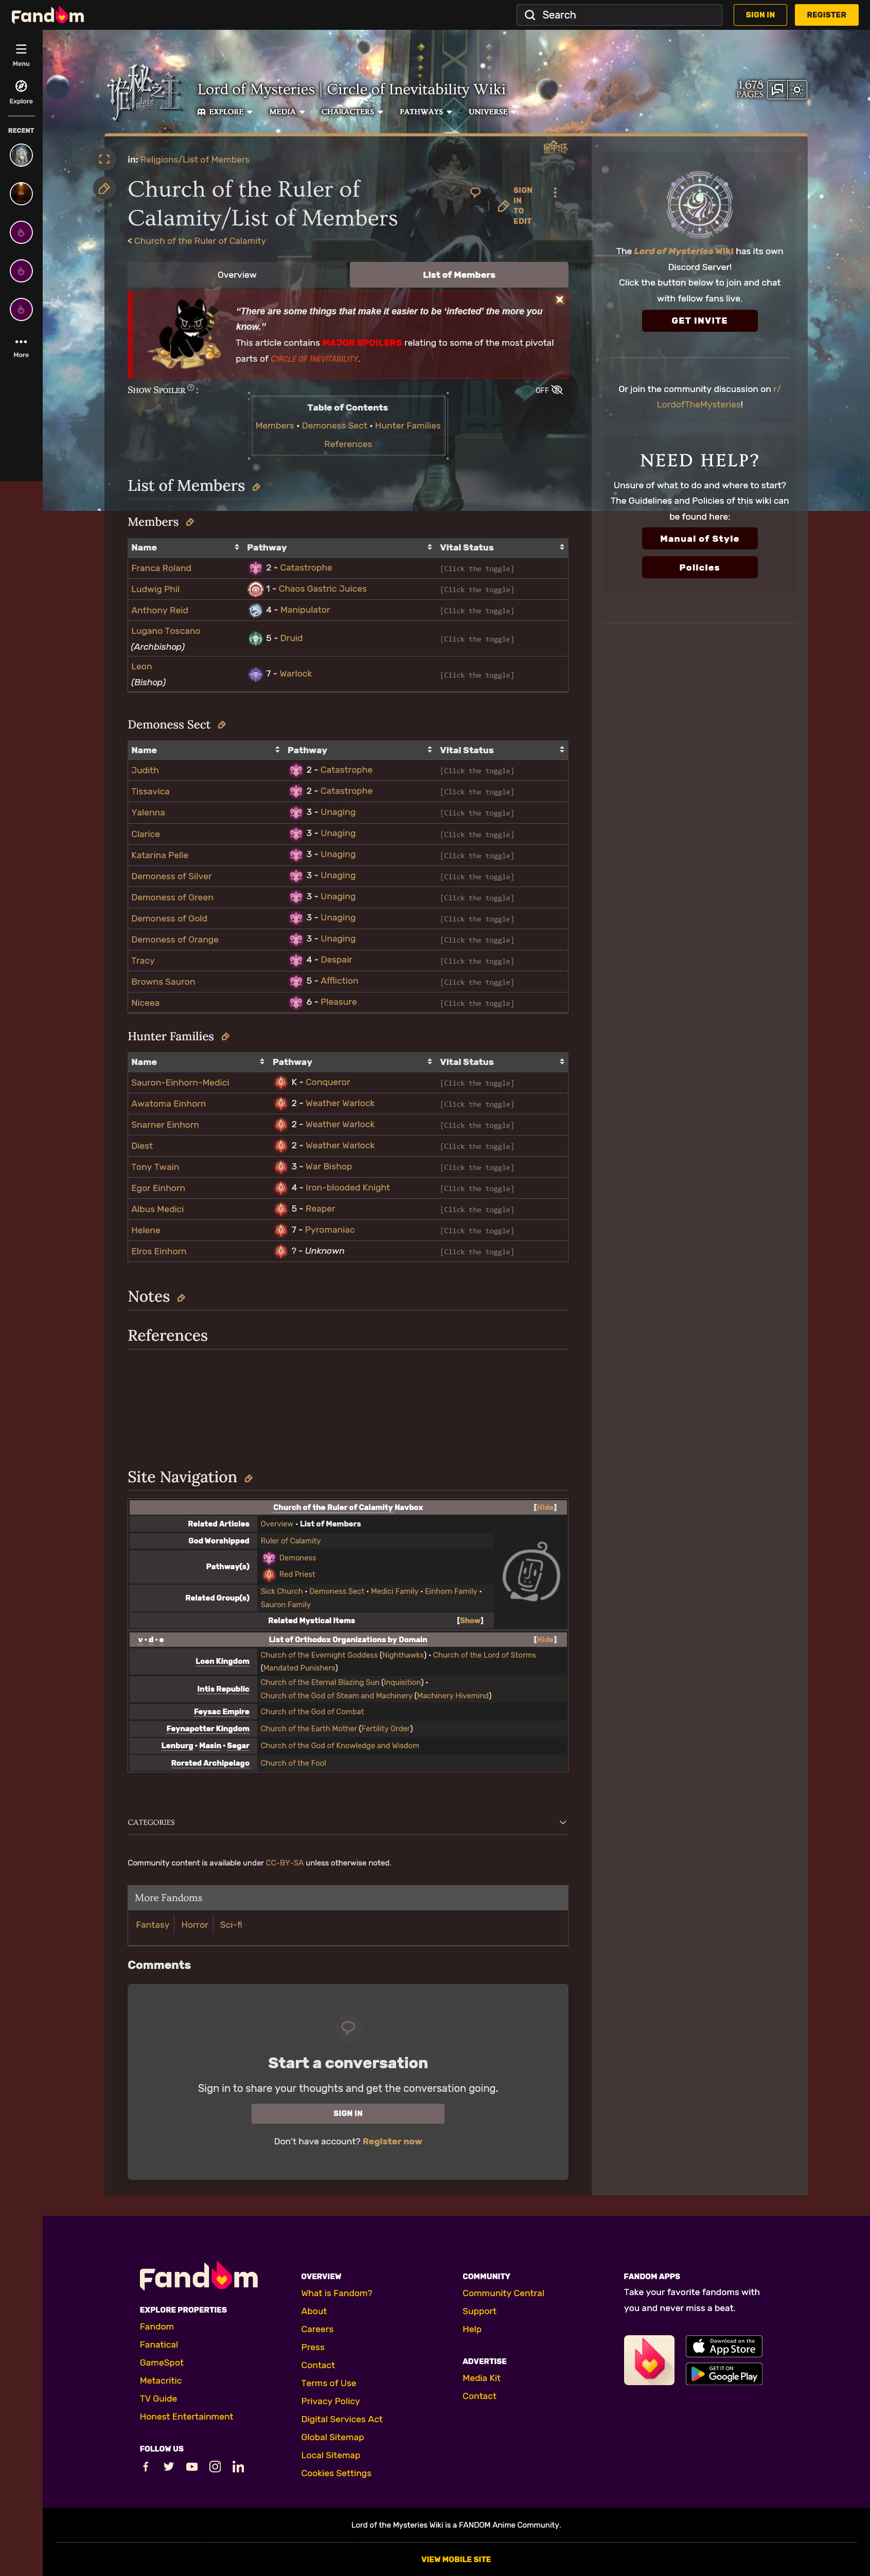Click the search magnifier icon

pyautogui.click(x=530, y=15)
